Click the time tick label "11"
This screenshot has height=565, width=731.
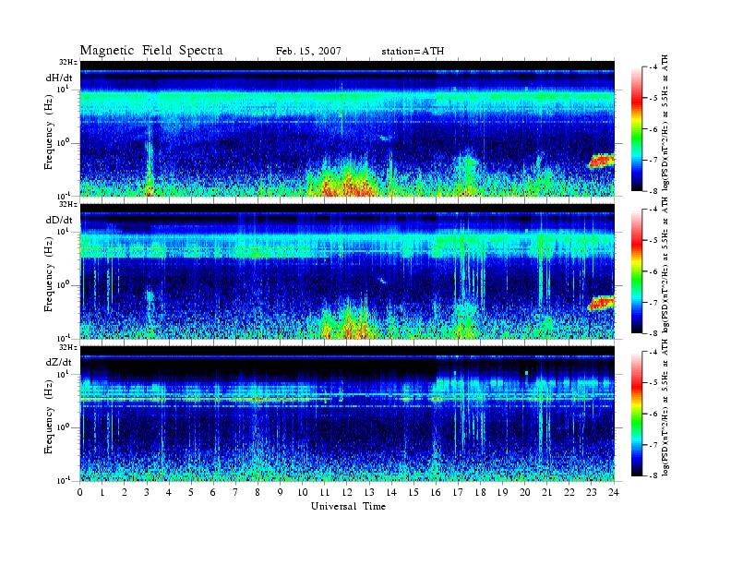[x=325, y=492]
